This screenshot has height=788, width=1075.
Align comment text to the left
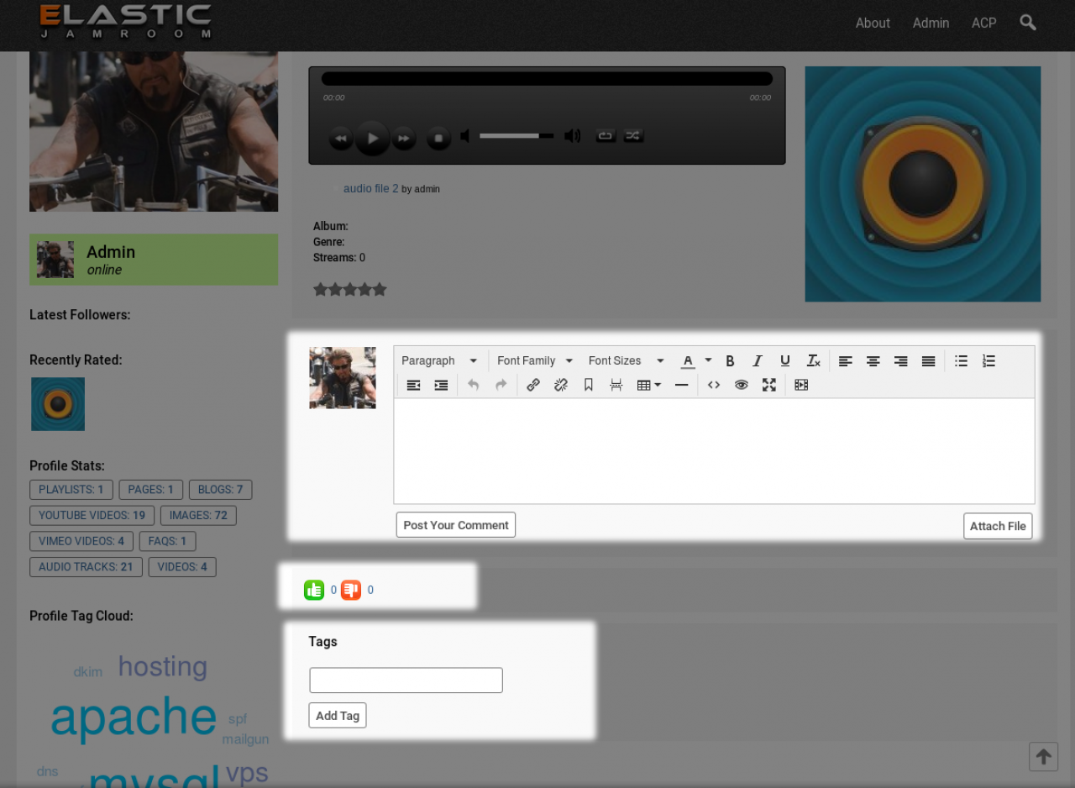(846, 361)
